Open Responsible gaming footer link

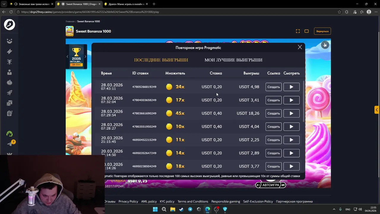(226, 202)
